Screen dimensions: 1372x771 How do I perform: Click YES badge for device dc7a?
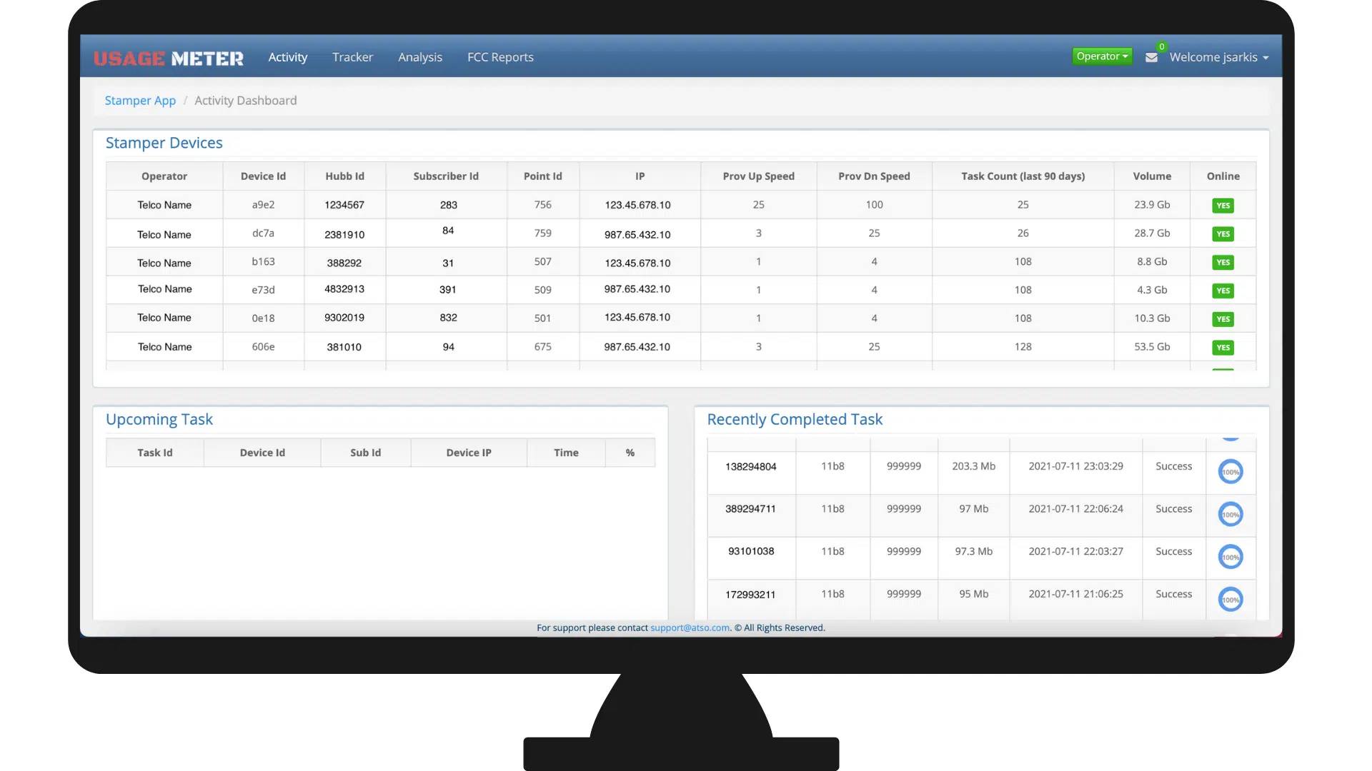pyautogui.click(x=1223, y=234)
